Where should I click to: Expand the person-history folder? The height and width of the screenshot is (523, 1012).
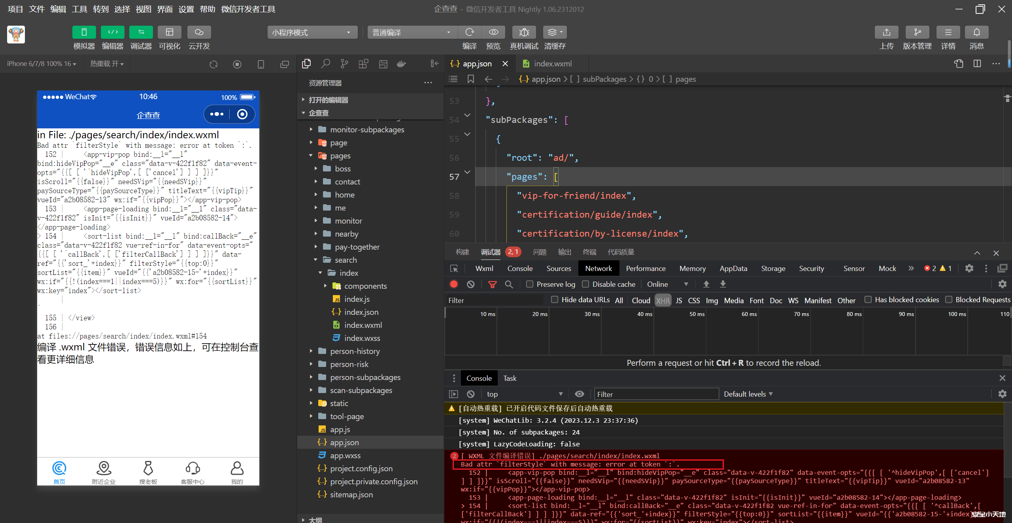[355, 351]
